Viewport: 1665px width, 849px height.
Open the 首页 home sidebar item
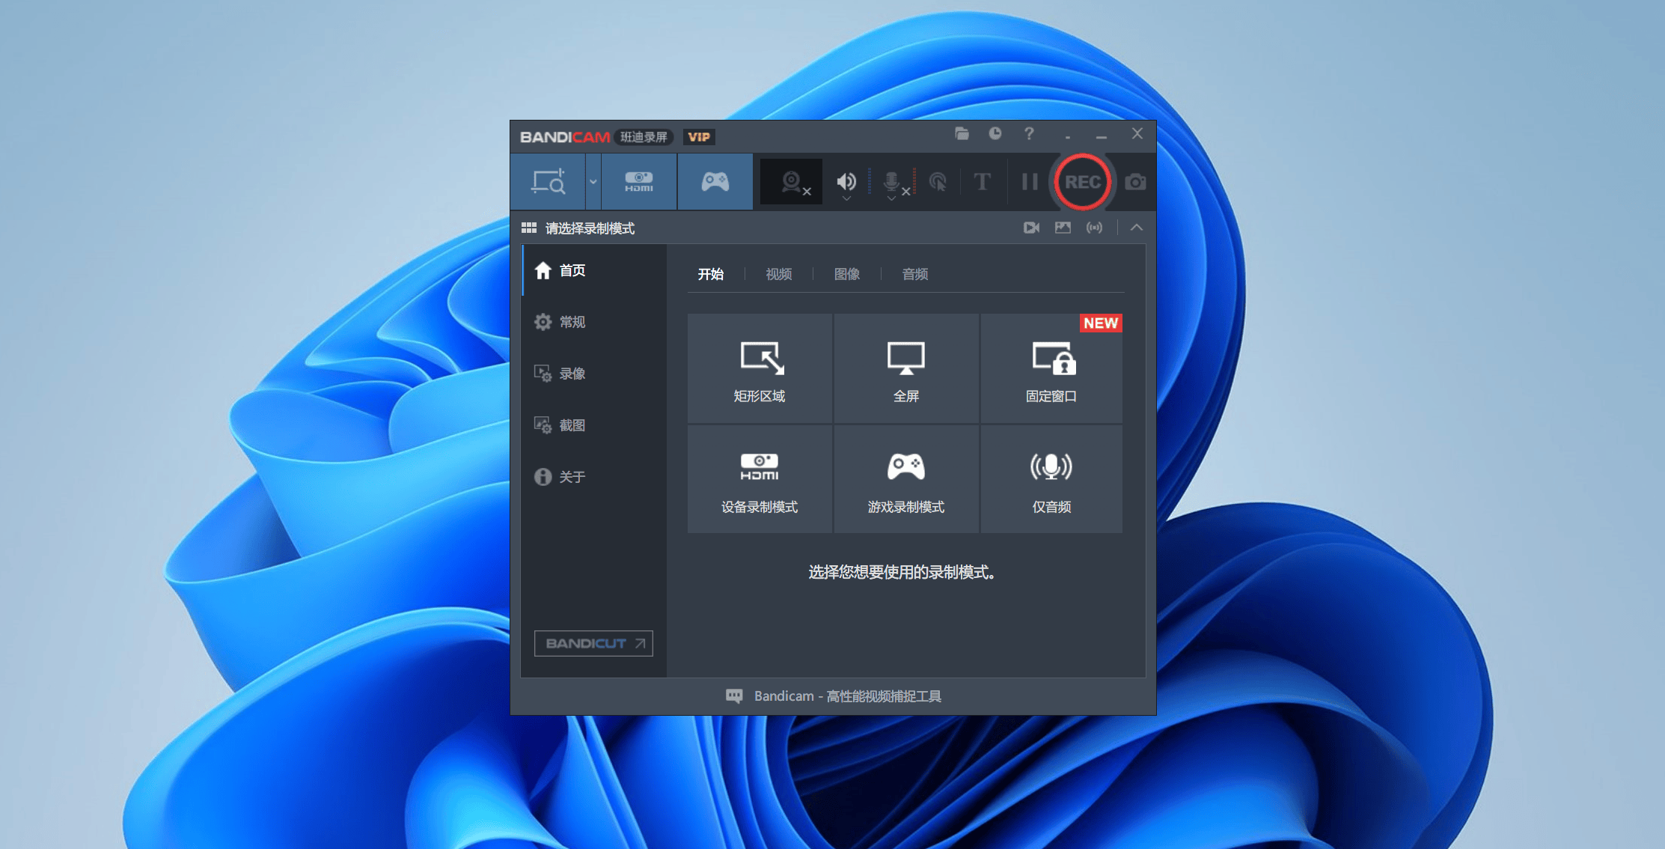tap(593, 270)
